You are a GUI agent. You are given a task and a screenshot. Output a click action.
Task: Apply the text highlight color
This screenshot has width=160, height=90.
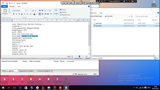(30, 14)
